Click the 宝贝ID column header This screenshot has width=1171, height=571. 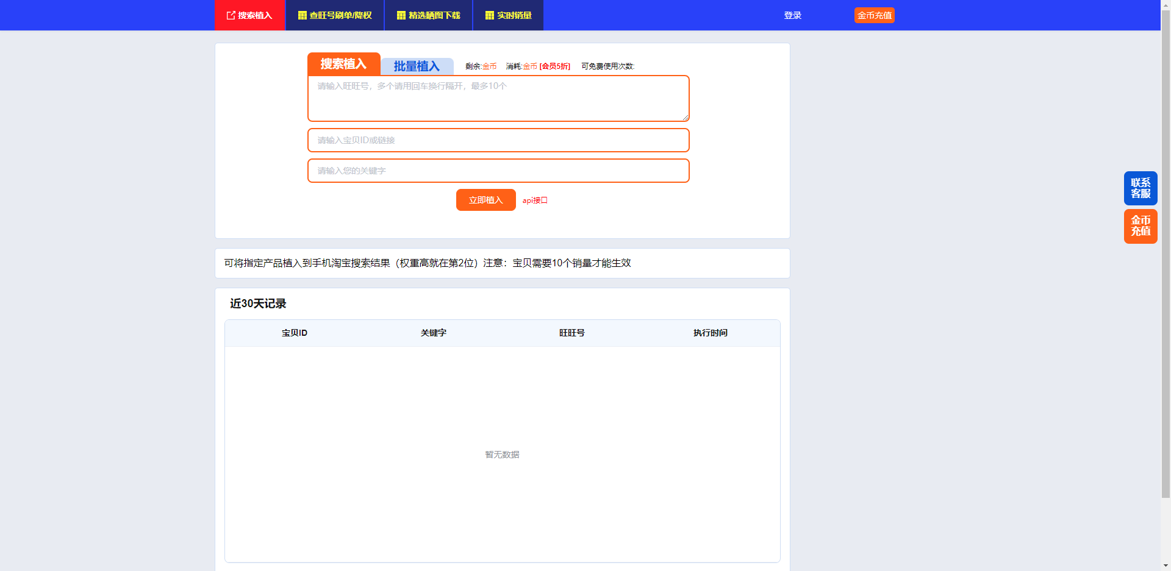[x=295, y=333]
